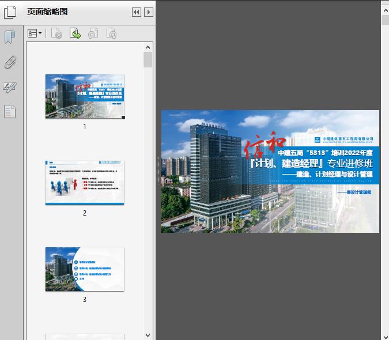Open the Attachments paperclip panel
Image resolution: width=389 pixels, height=340 pixels.
(x=10, y=62)
